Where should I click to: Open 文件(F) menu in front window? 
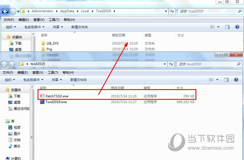coord(8,73)
